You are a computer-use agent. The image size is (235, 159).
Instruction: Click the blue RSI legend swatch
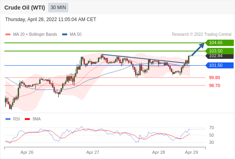[x=8, y=119]
